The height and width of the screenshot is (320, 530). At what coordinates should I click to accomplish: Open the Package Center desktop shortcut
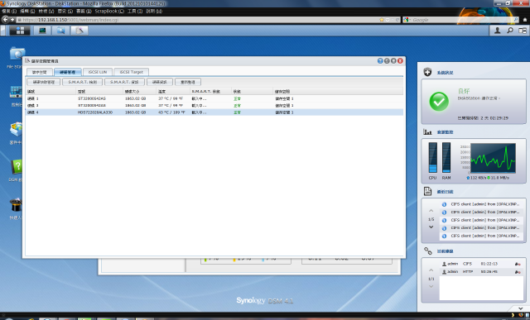coord(17,133)
